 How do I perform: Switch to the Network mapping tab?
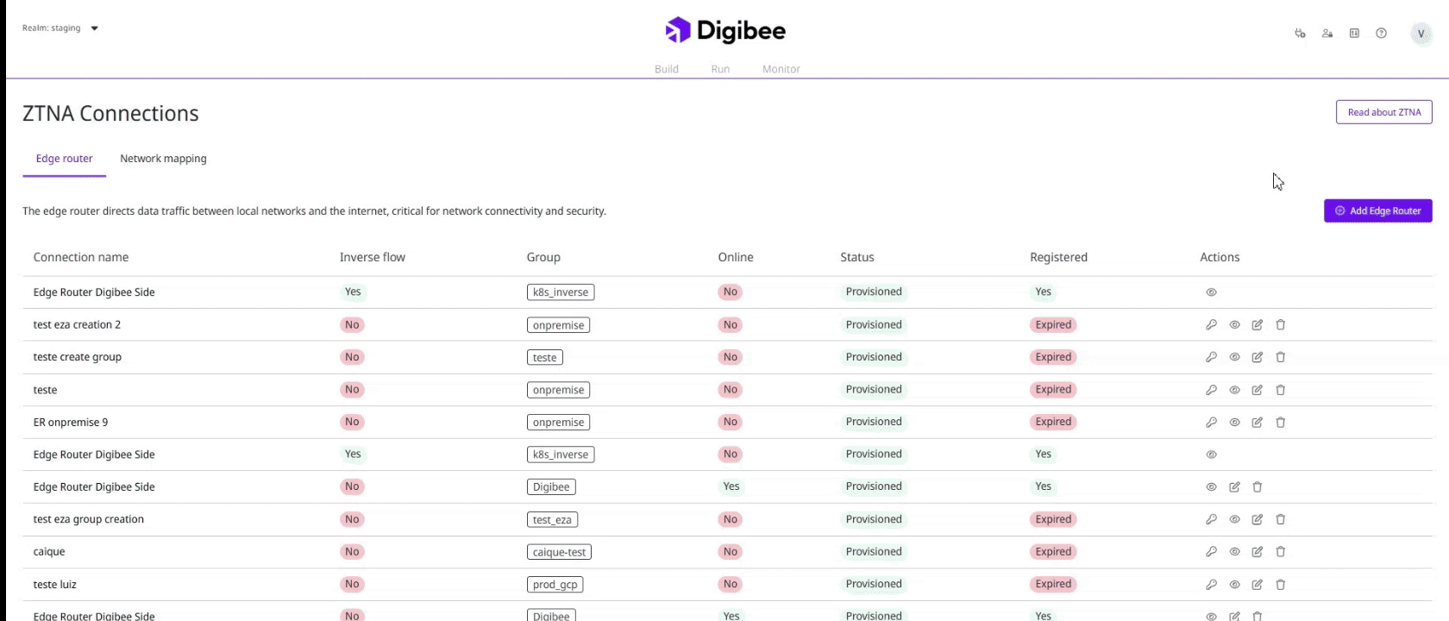(163, 159)
